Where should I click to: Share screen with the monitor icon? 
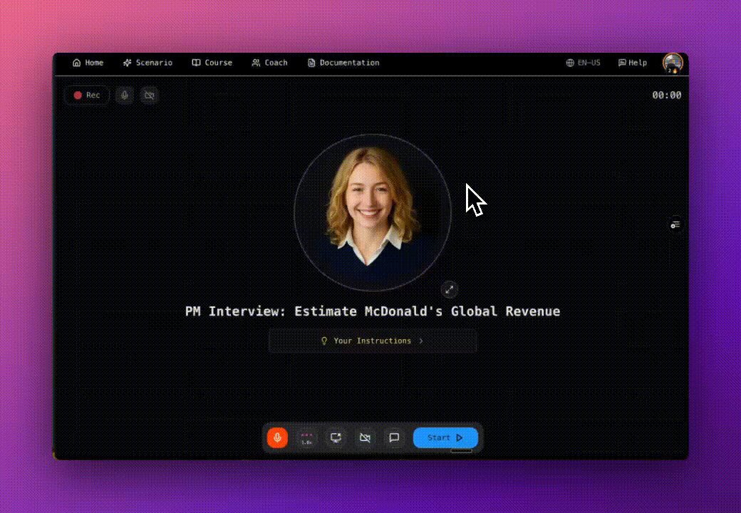(336, 437)
